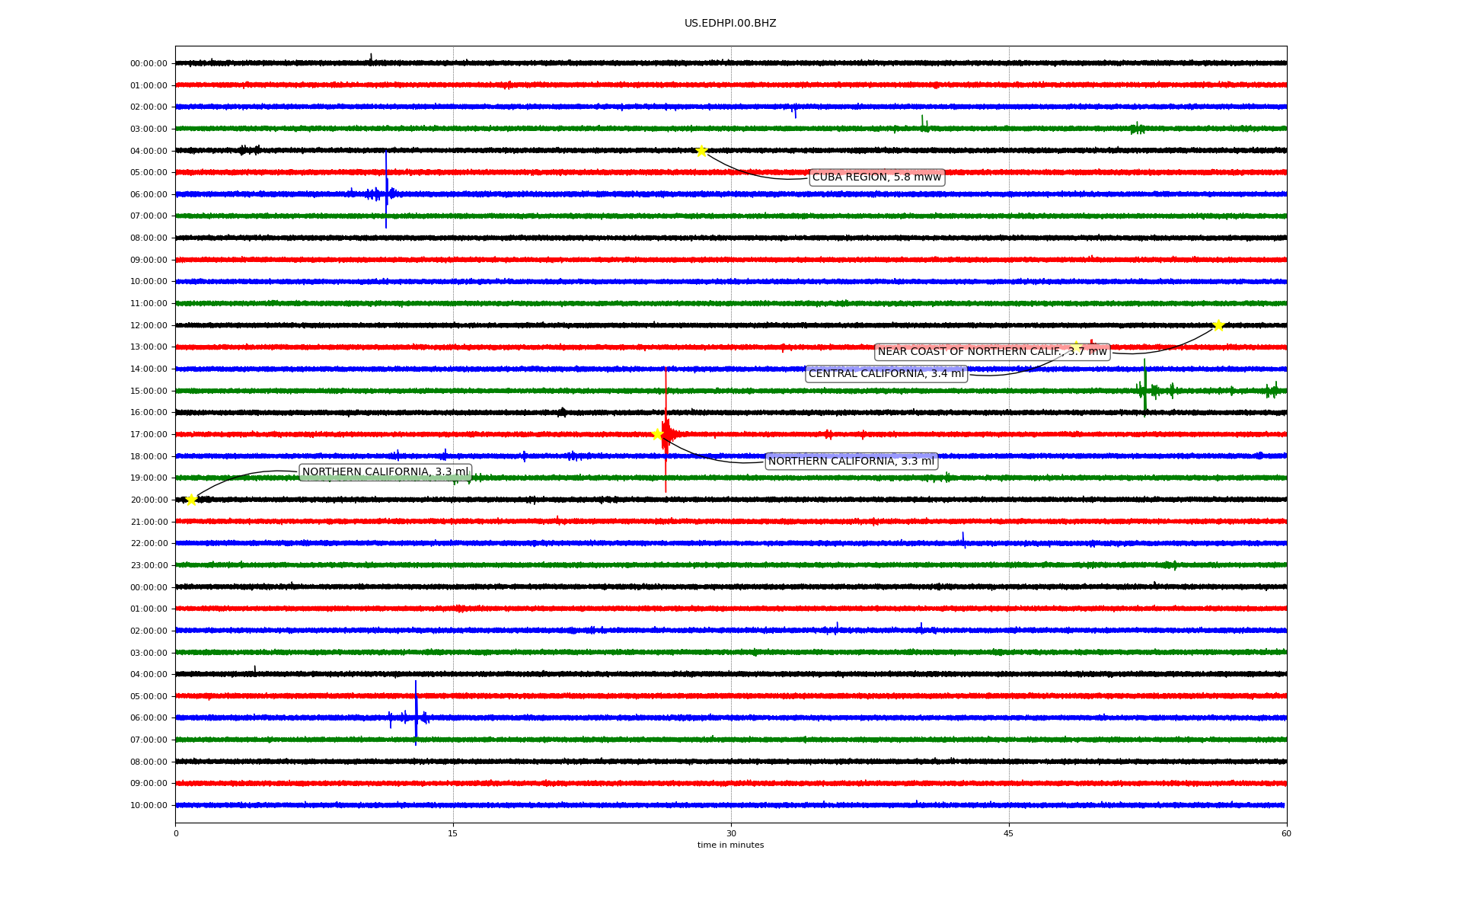Image resolution: width=1462 pixels, height=914 pixels.
Task: Click the NORTHERN CALIFORNIA label near the 19:00:00 trace
Action: click(385, 472)
